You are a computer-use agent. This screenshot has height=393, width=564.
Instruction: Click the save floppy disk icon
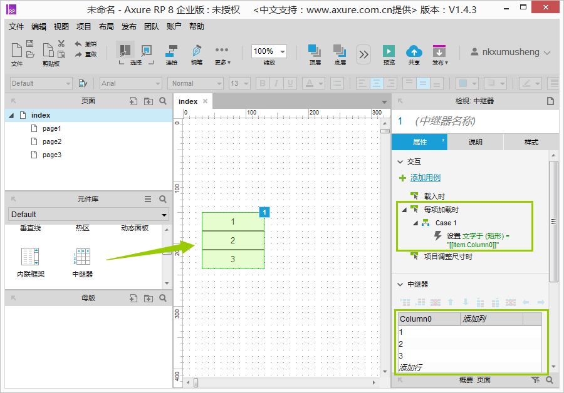click(x=30, y=43)
